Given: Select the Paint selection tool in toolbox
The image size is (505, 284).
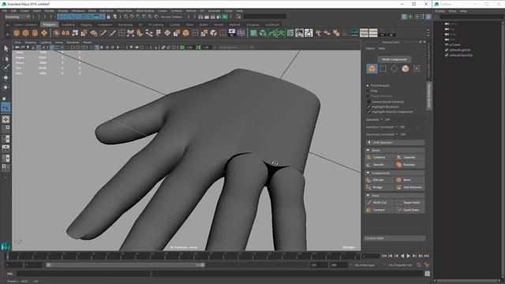Looking at the screenshot, I should tap(6, 67).
